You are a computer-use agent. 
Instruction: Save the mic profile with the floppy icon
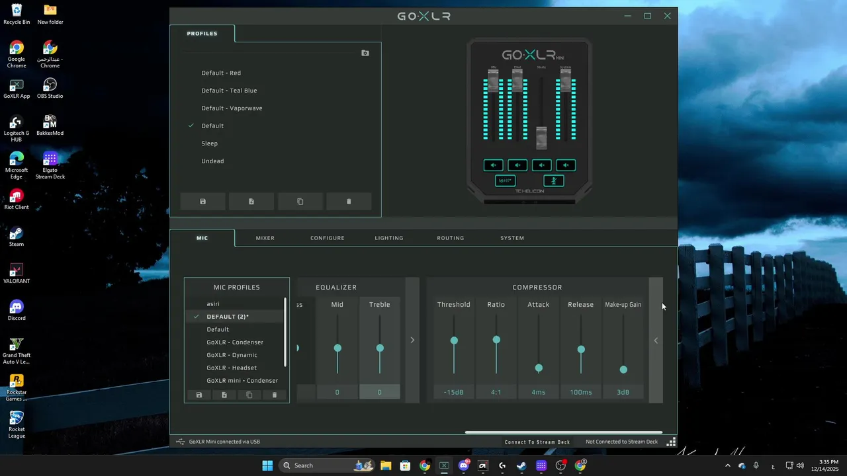tap(199, 395)
